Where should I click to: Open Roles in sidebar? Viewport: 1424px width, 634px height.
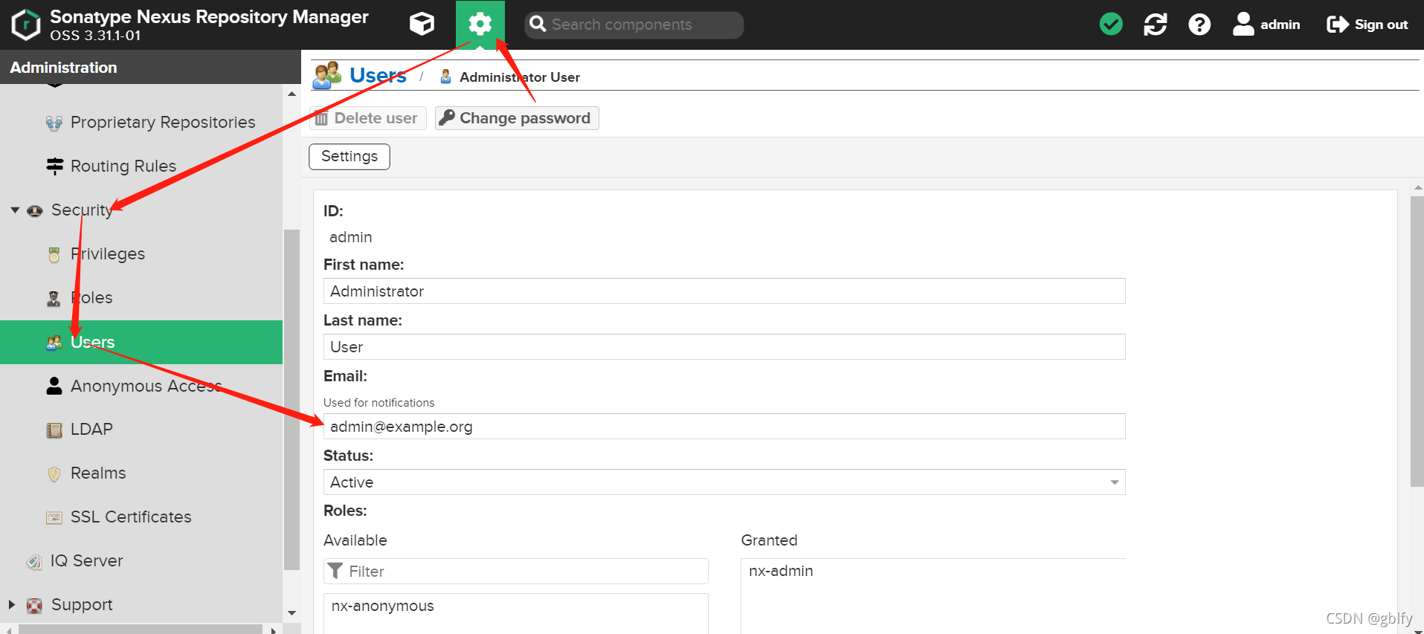(91, 297)
